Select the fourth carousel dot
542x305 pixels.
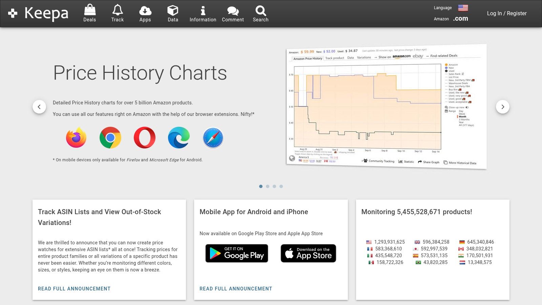click(281, 186)
